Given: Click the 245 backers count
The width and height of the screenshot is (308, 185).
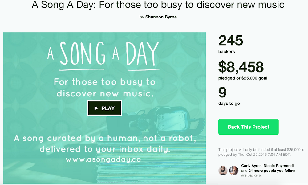Looking at the screenshot, I should (x=231, y=41).
